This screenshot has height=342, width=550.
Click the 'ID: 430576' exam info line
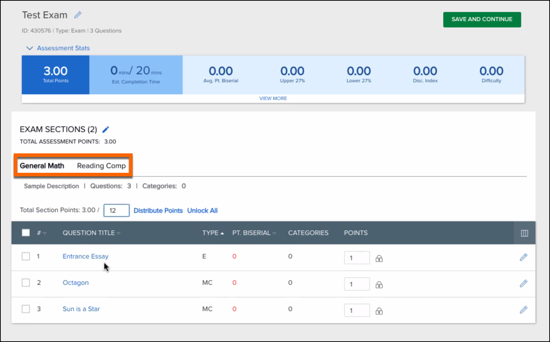point(72,31)
